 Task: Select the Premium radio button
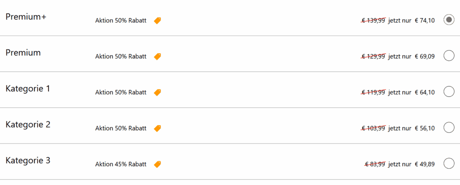[x=449, y=56]
